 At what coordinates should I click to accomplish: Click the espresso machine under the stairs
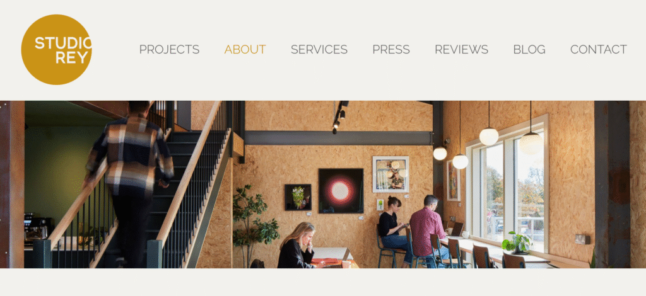[37, 229]
